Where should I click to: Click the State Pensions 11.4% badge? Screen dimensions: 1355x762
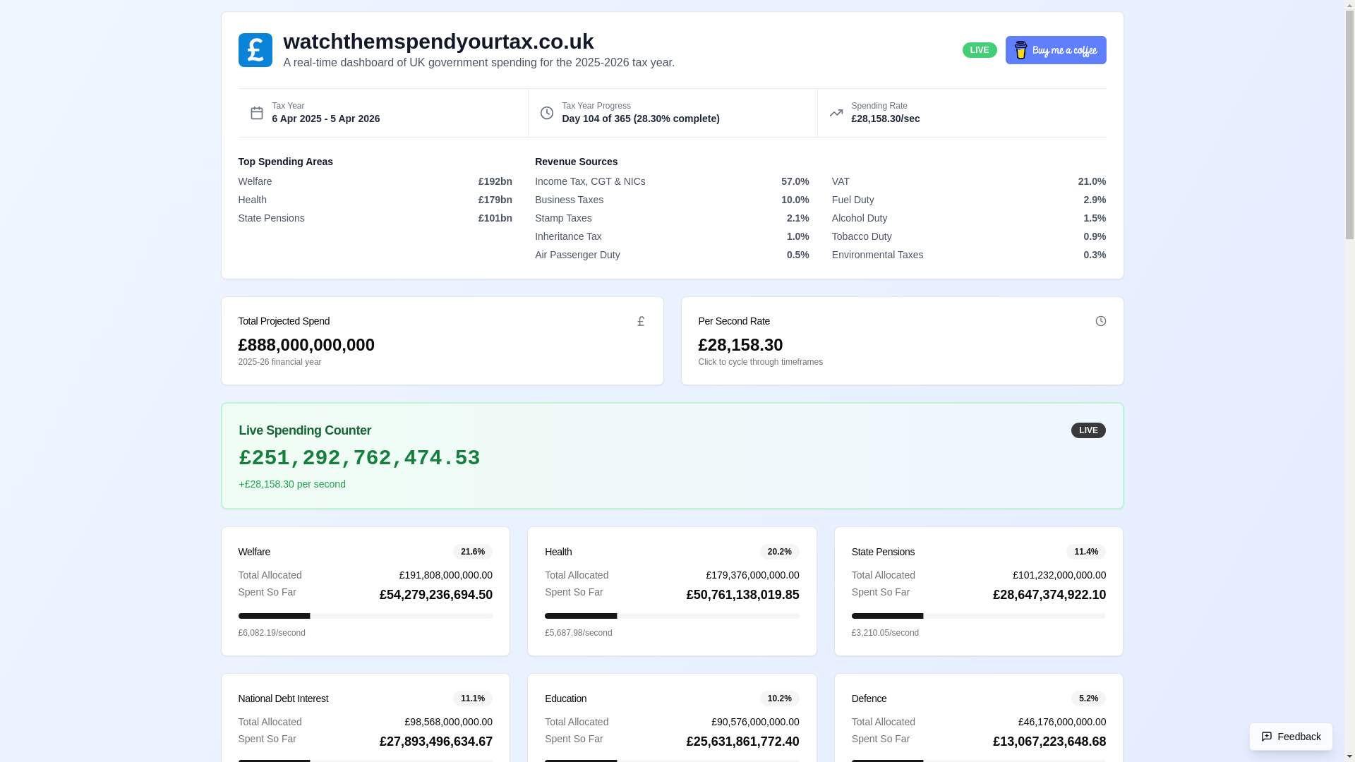(1085, 552)
